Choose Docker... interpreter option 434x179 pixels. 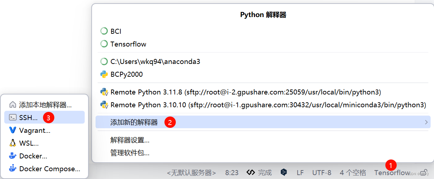[44, 156]
